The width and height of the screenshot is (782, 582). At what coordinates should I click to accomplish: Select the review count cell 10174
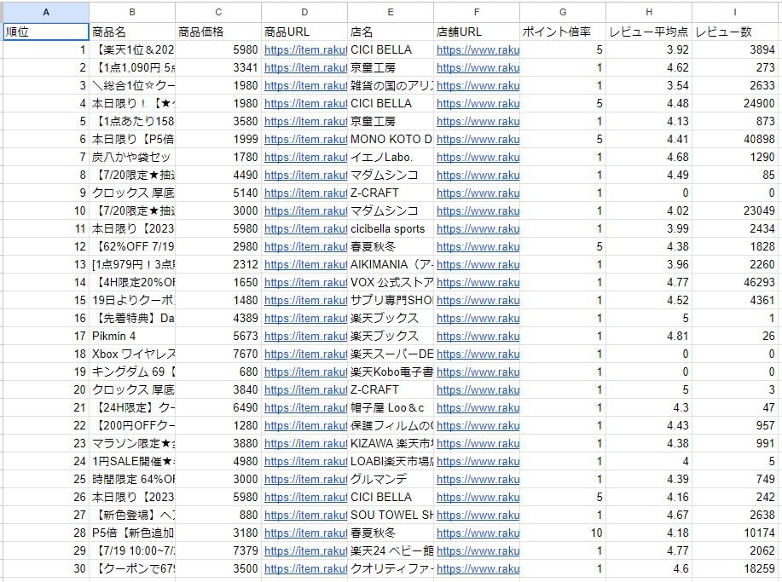coord(735,533)
